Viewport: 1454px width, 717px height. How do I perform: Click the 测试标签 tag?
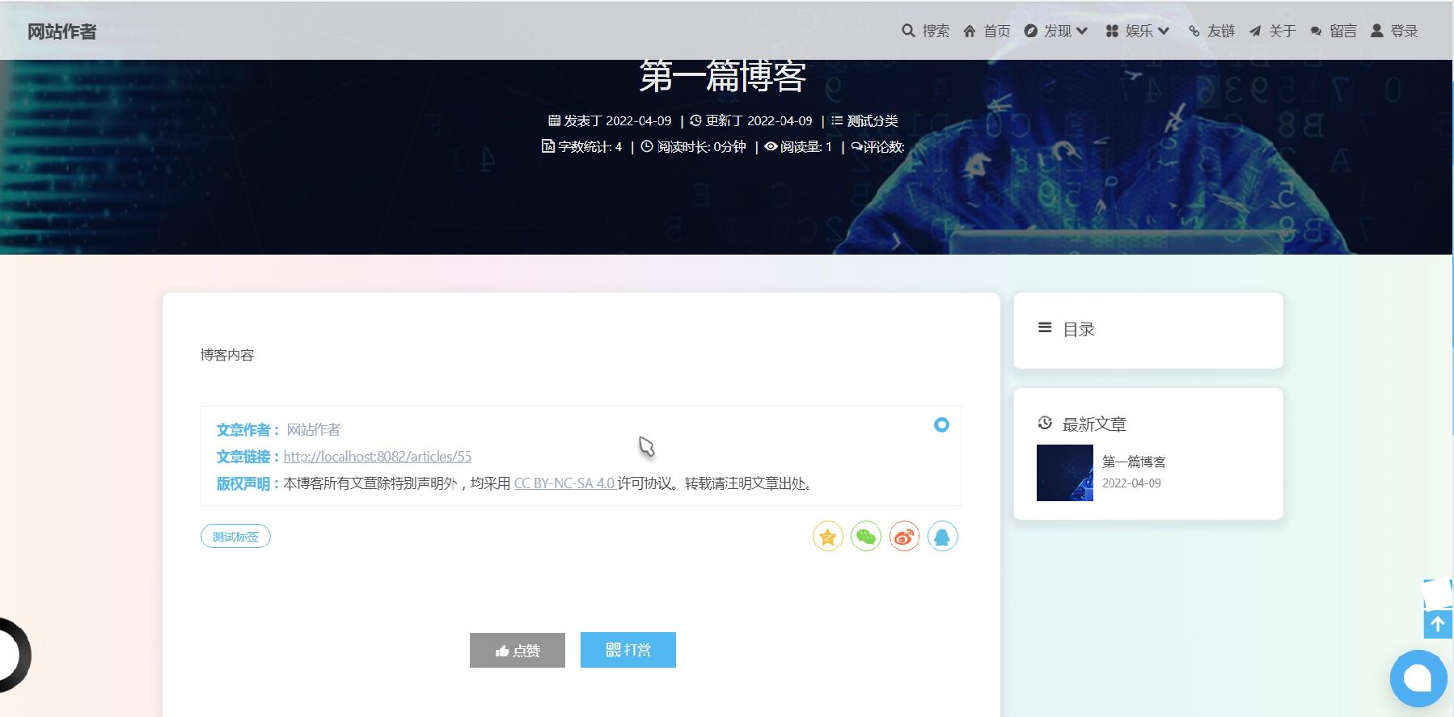tap(235, 537)
